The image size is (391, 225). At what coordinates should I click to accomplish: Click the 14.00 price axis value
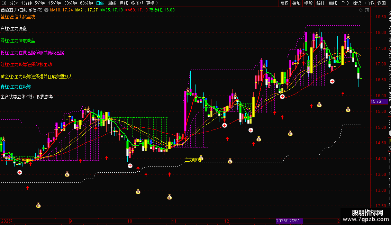pos(381,159)
